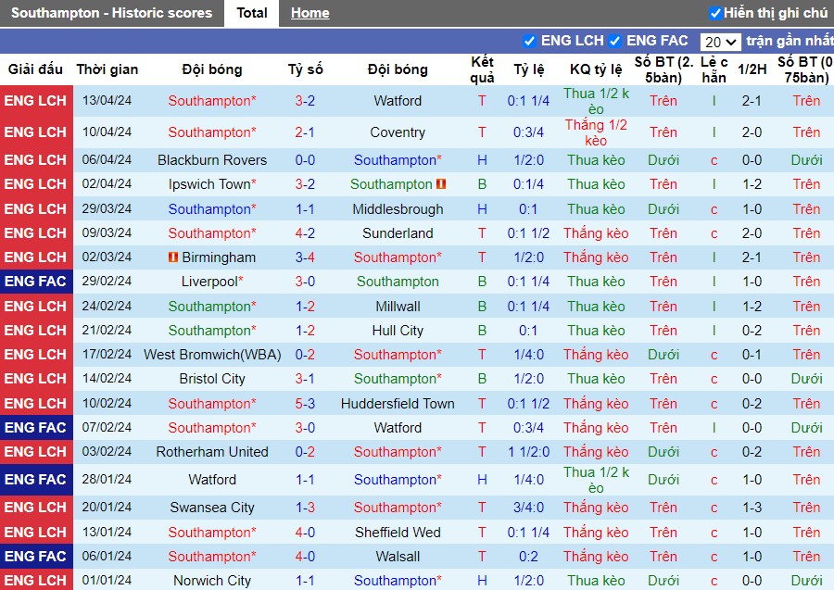
Task: Click Millwall team name
Action: tap(398, 307)
